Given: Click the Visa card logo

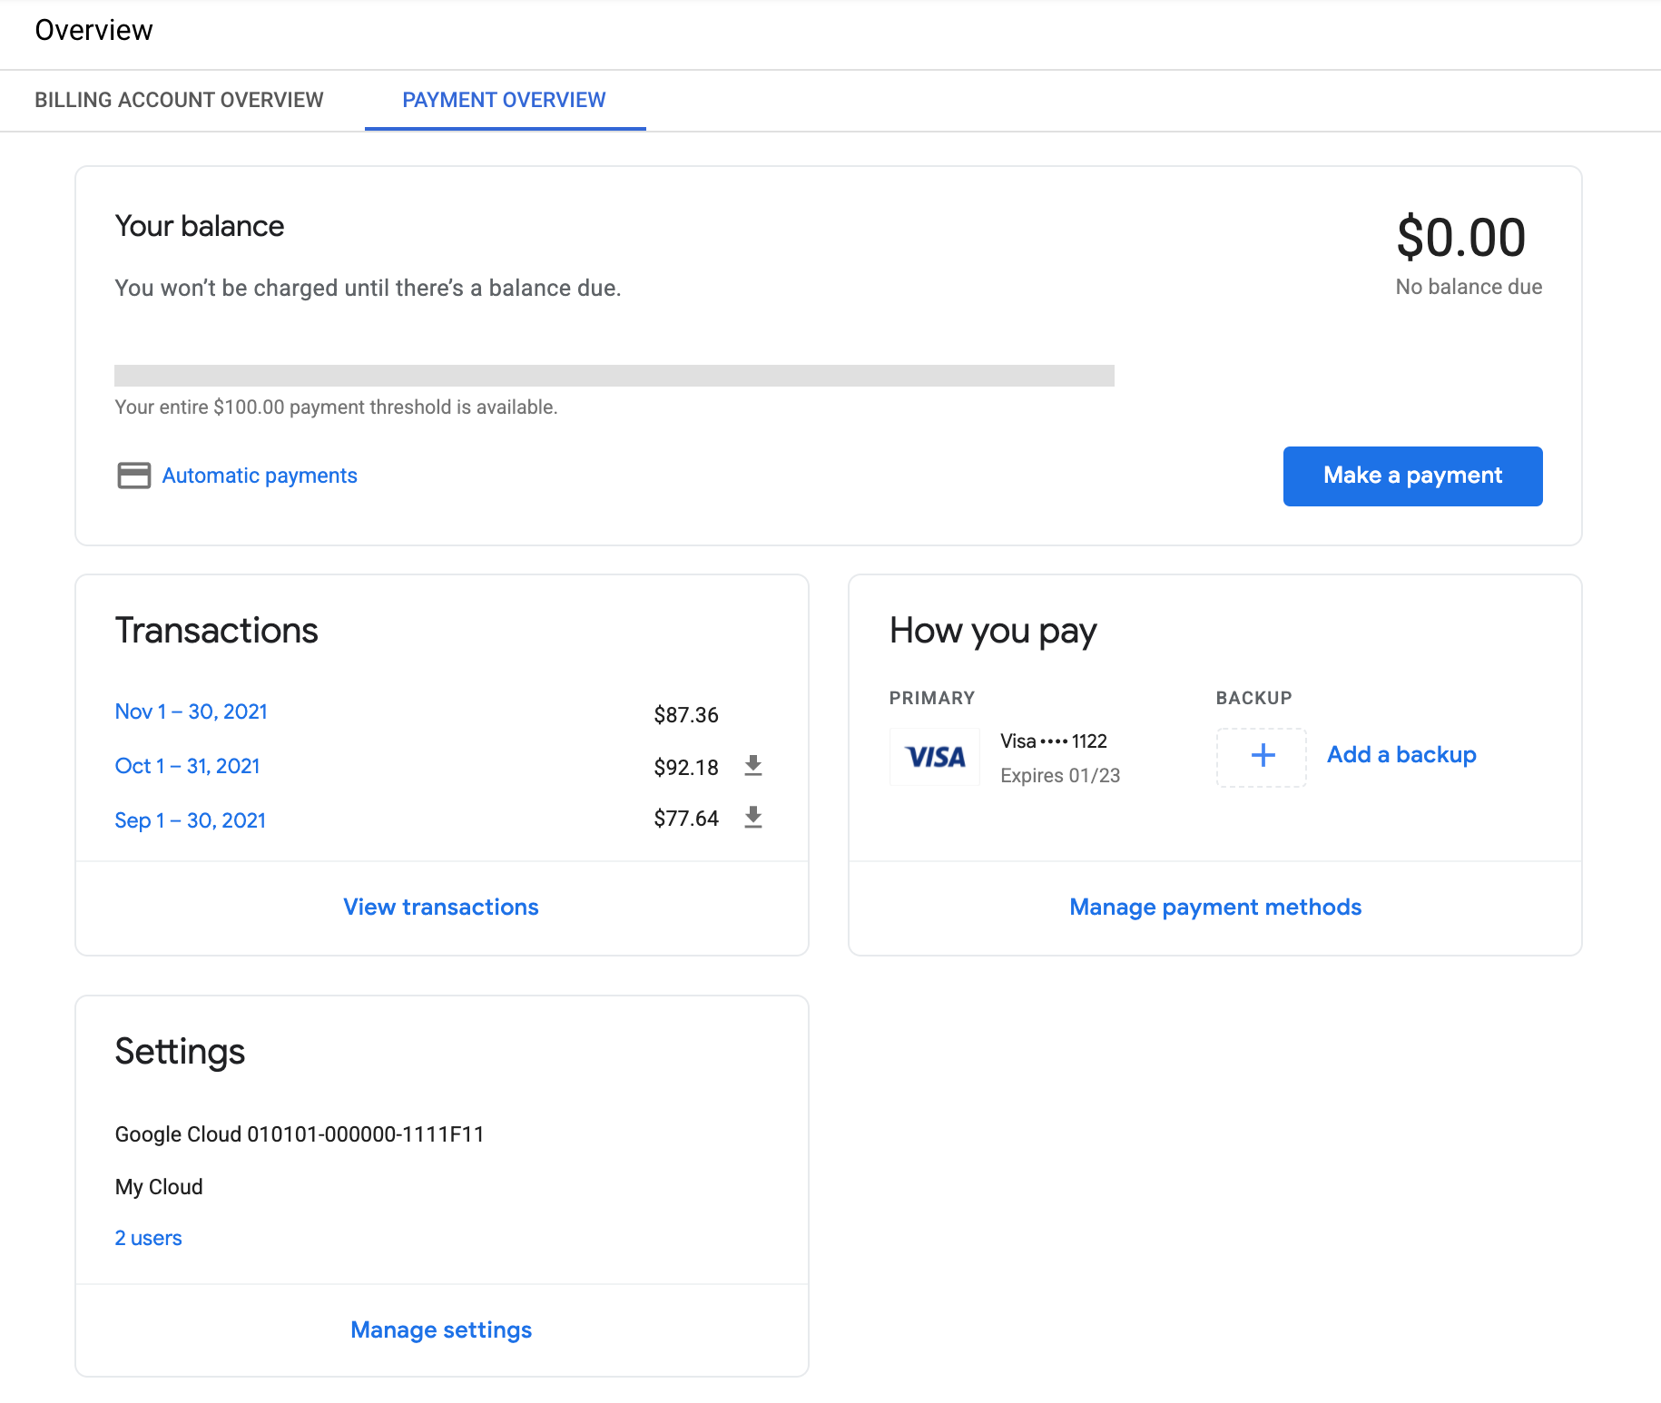Looking at the screenshot, I should point(934,756).
